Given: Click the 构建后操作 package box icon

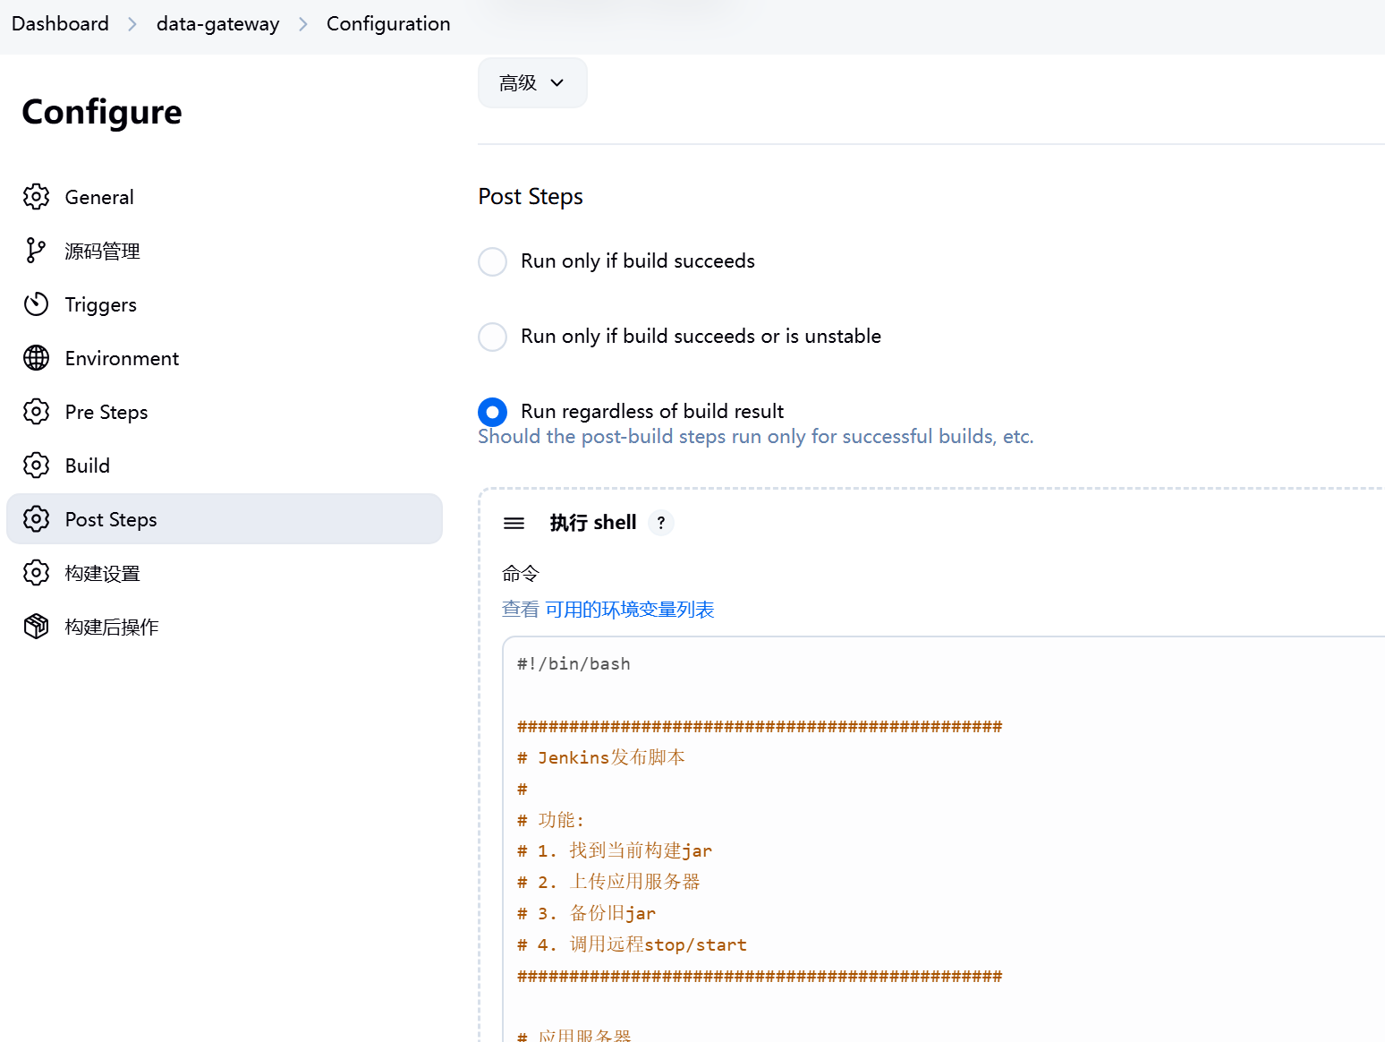Looking at the screenshot, I should pos(36,627).
